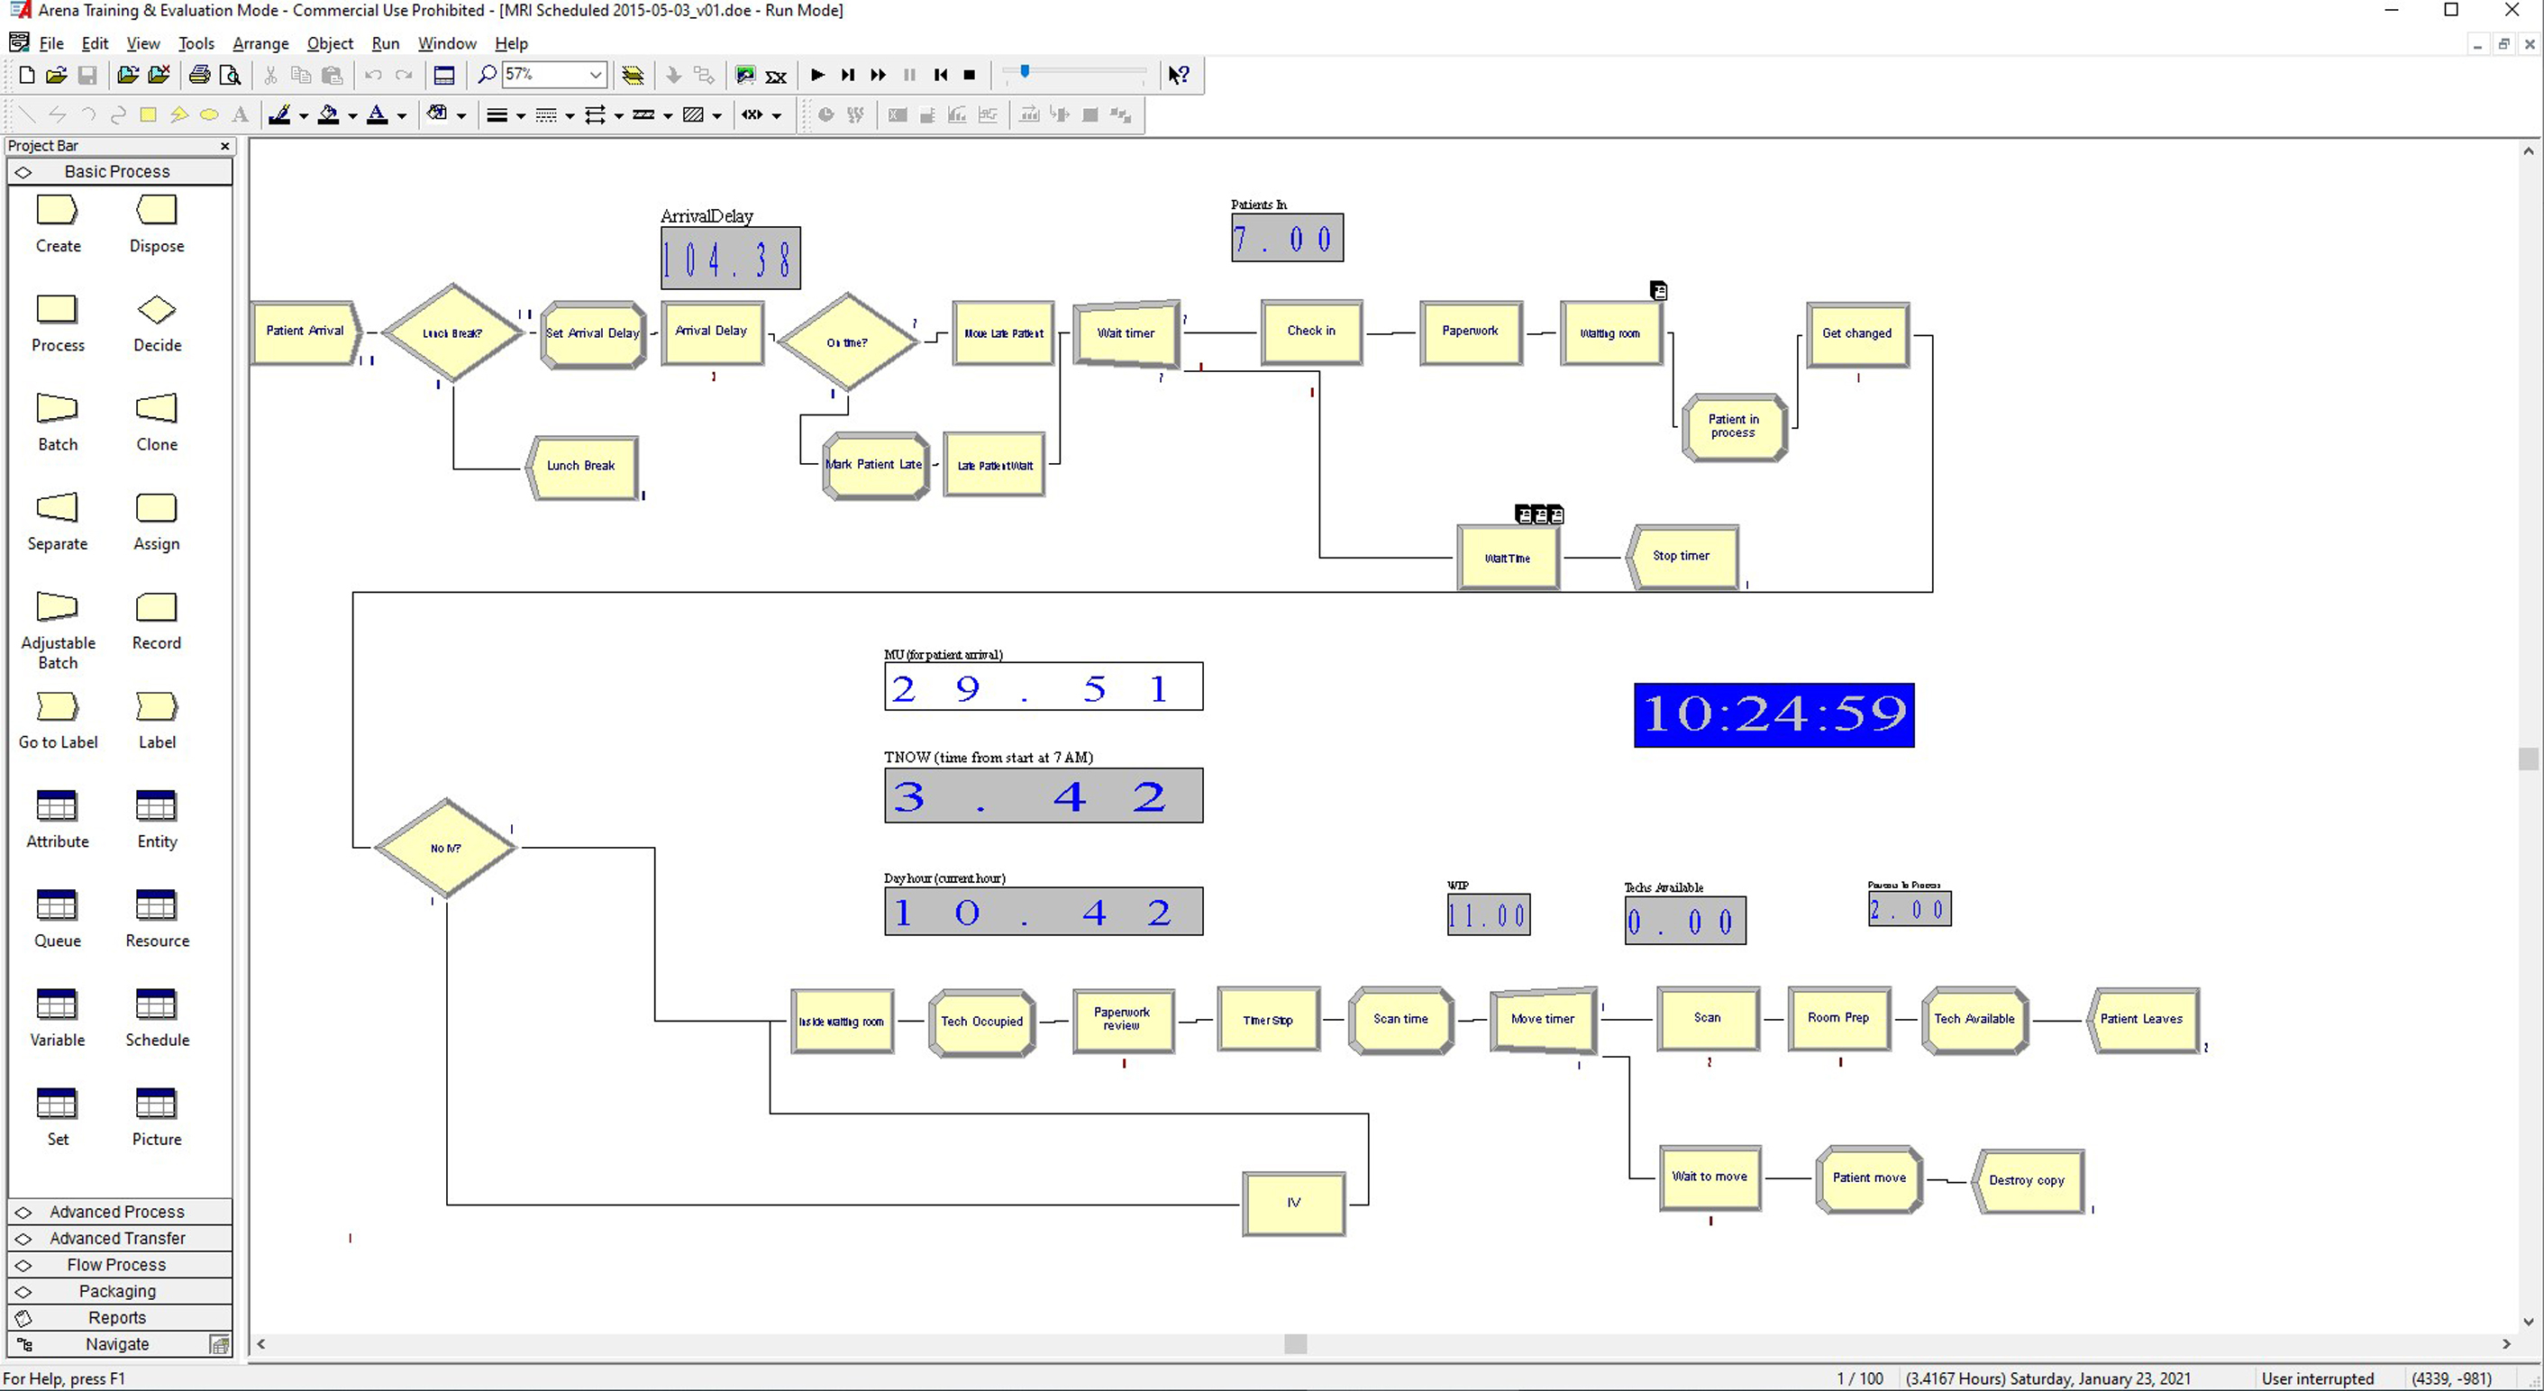Click the animation speed slider handle

1026,72
